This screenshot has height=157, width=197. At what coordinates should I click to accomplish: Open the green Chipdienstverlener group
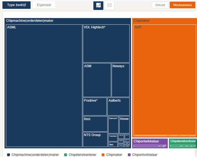(183, 143)
